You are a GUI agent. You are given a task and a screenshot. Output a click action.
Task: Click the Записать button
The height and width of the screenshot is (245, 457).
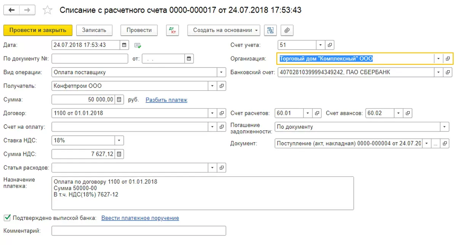point(94,30)
